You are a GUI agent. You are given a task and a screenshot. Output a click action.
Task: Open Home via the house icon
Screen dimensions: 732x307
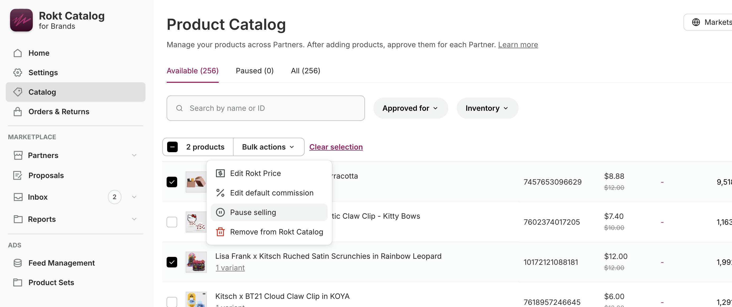(x=18, y=53)
